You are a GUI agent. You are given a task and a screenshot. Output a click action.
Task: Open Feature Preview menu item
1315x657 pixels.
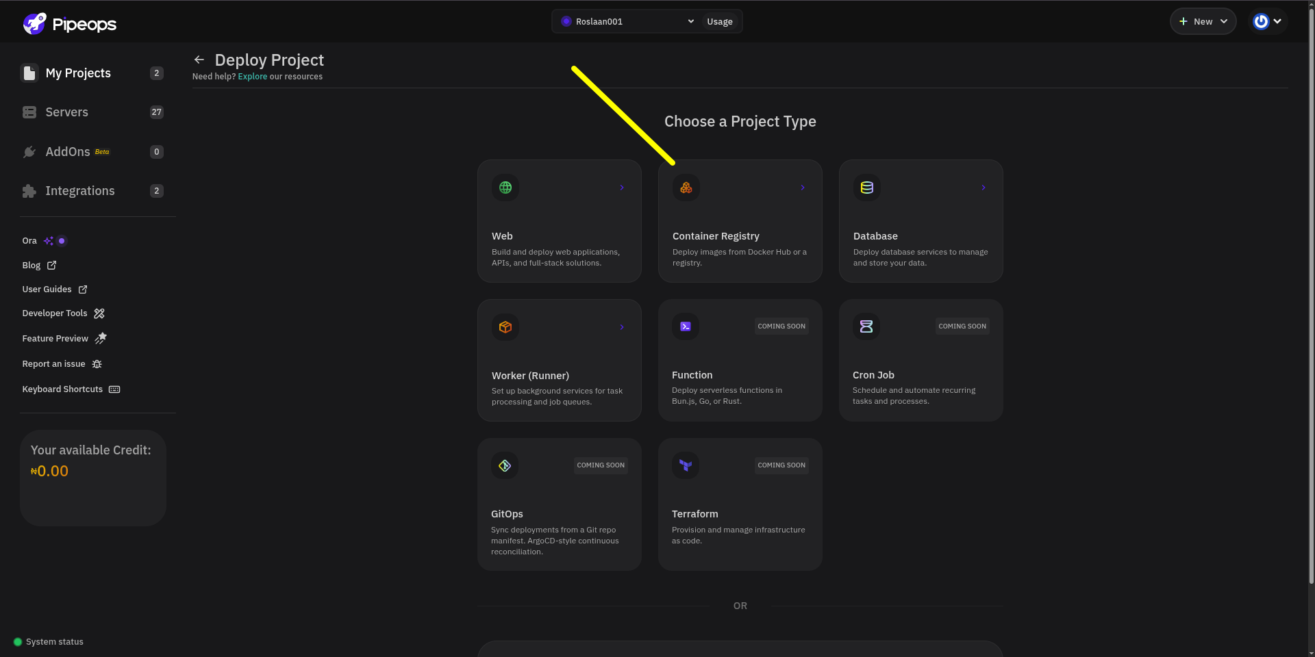point(64,338)
